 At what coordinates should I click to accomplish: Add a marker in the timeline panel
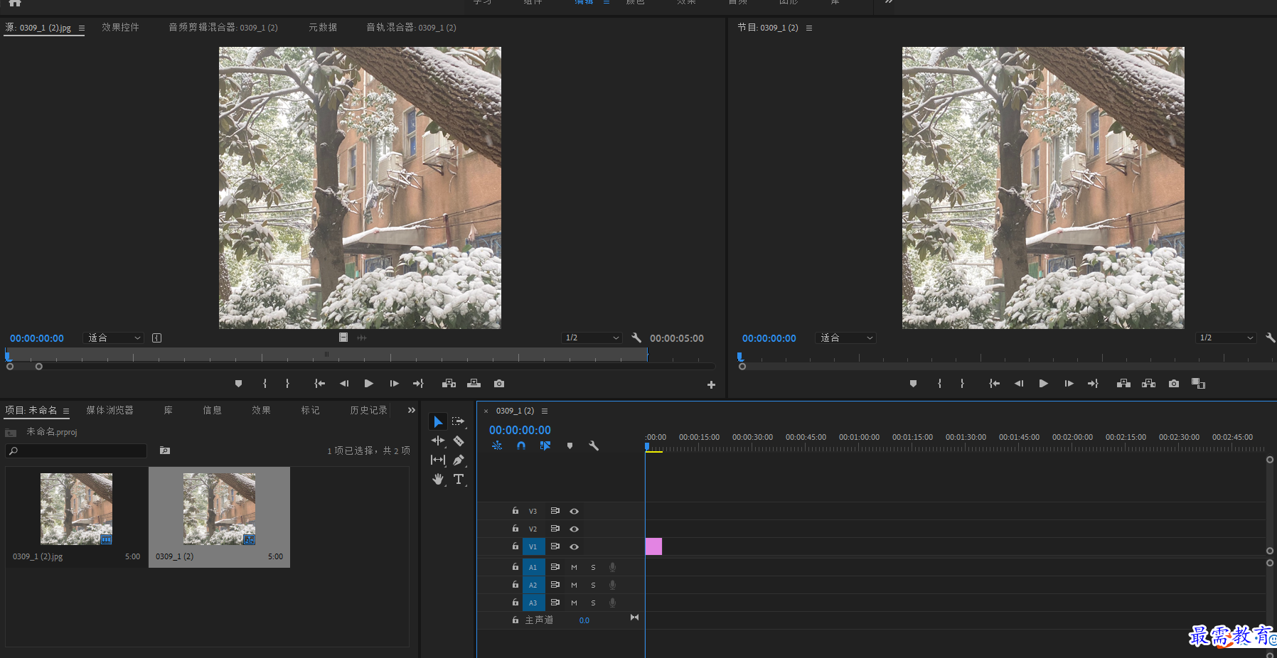(x=570, y=446)
